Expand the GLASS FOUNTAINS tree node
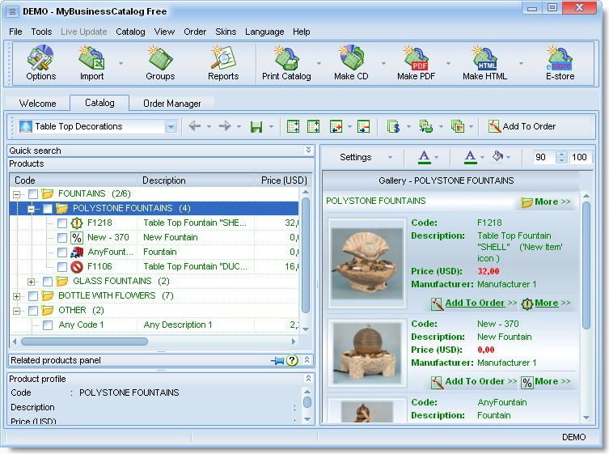Image resolution: width=609 pixels, height=454 pixels. tap(32, 282)
